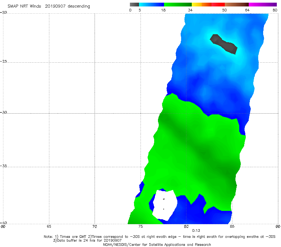The height and width of the screenshot is (247, 281).
Task: Click the color bar label "18"
Action: (163, 10)
